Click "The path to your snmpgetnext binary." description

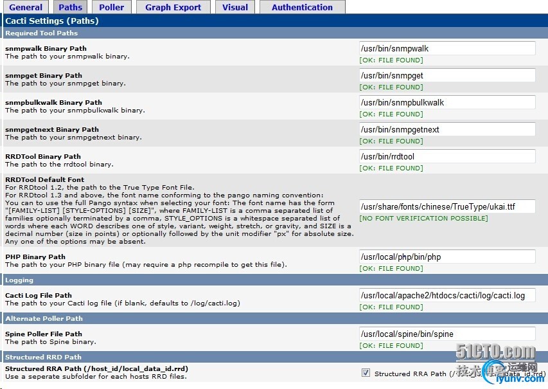pyautogui.click(x=74, y=137)
